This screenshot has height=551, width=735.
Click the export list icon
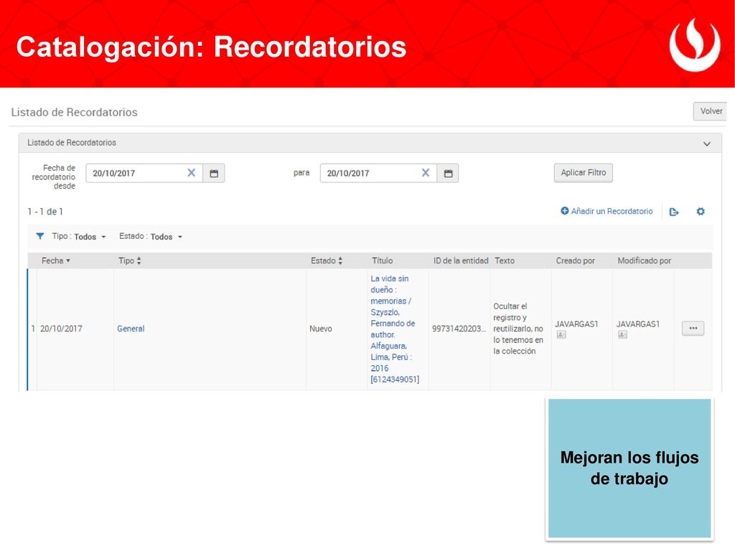pos(674,212)
